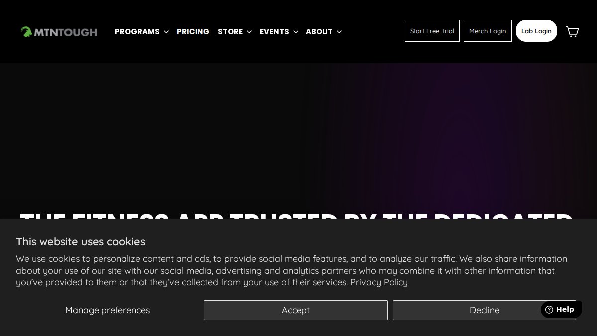
Task: Decline the cookies
Action: click(x=484, y=310)
